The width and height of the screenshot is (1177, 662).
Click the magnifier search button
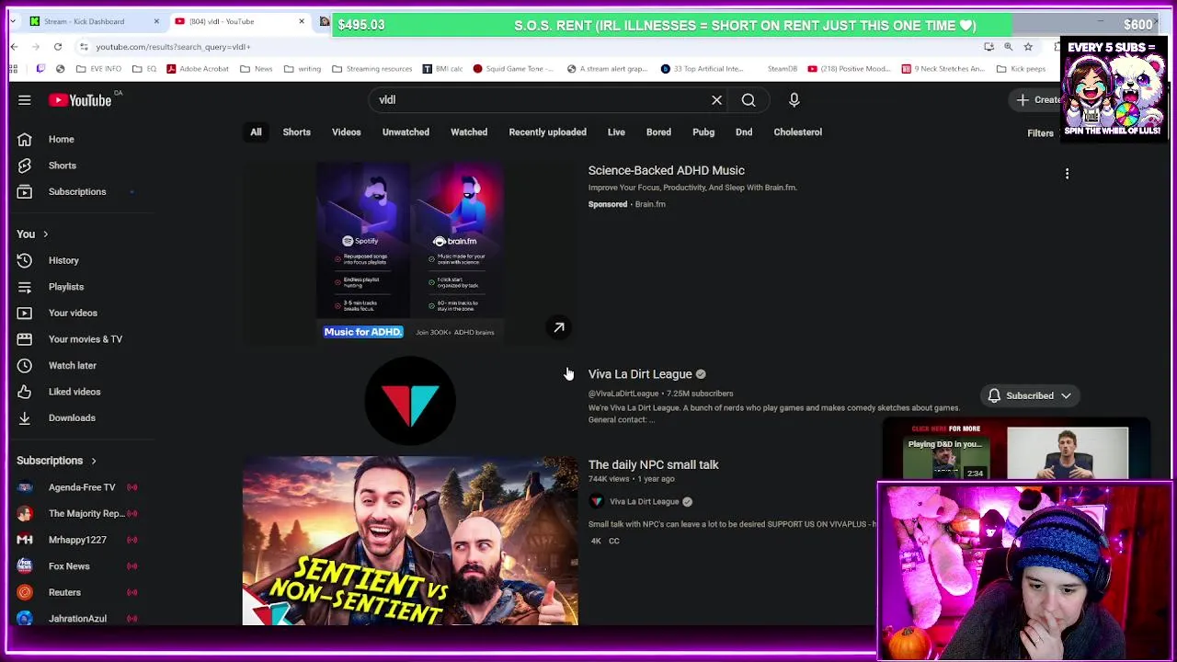[x=748, y=100]
